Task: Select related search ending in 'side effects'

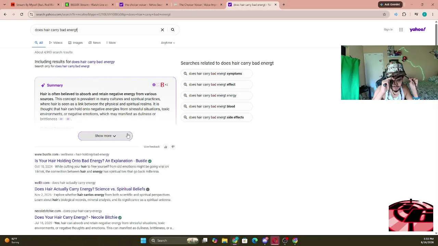Action: [x=217, y=117]
